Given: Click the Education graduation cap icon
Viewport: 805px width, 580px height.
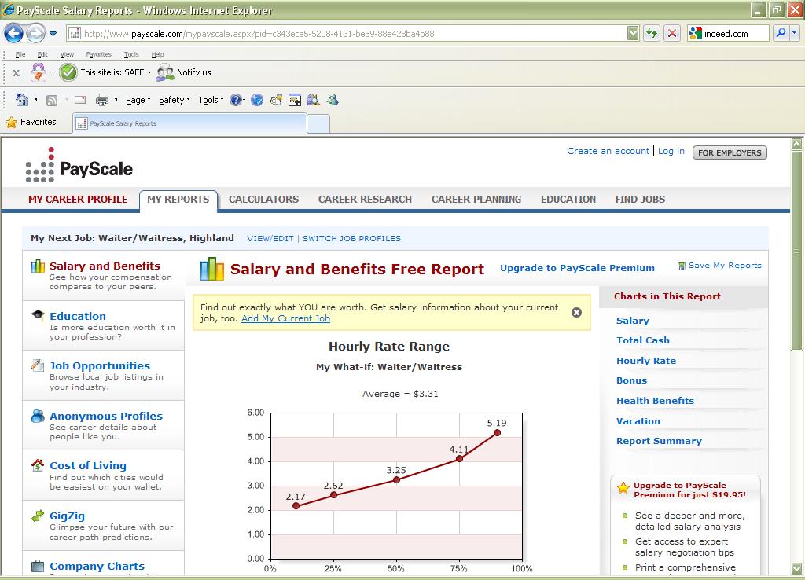Looking at the screenshot, I should click(x=38, y=314).
